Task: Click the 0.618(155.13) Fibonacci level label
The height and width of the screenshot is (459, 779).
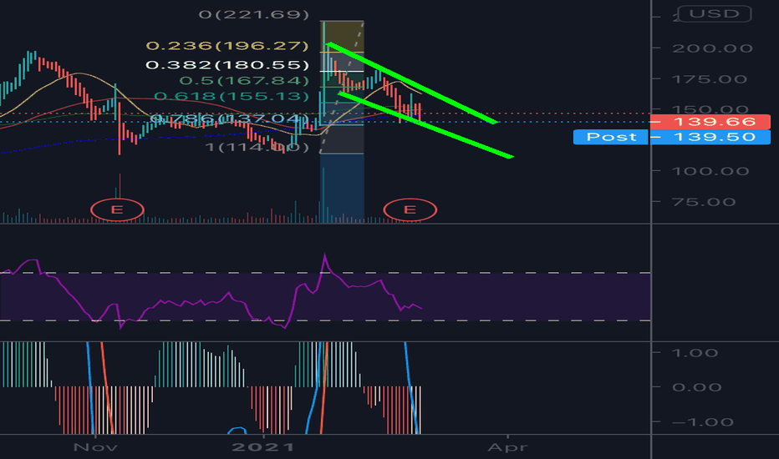Action: point(232,96)
